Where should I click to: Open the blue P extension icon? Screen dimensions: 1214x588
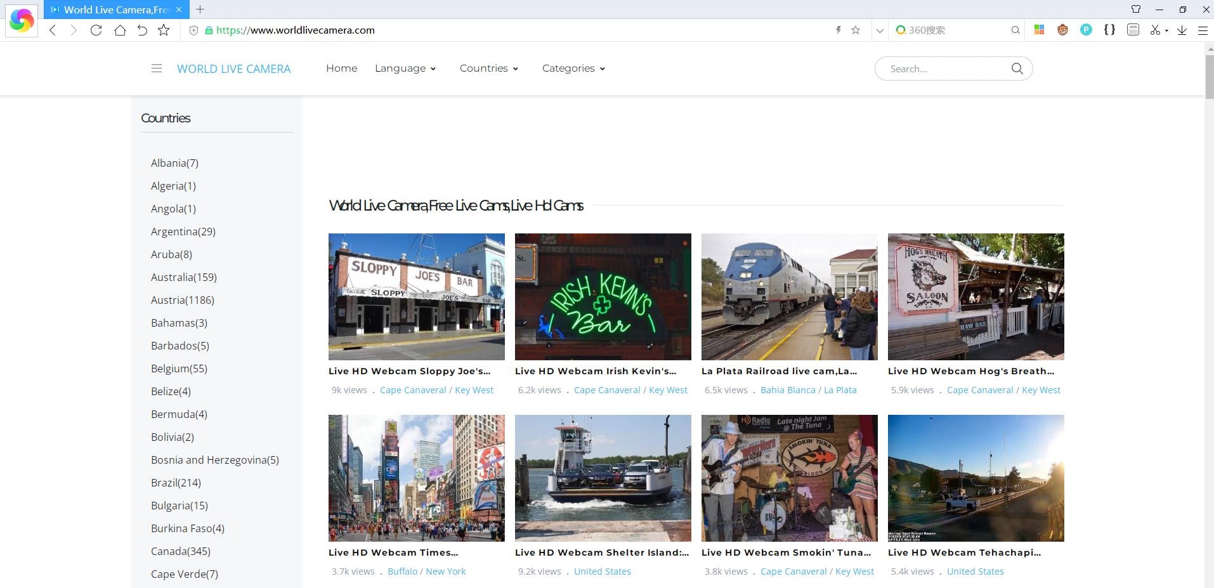1086,30
